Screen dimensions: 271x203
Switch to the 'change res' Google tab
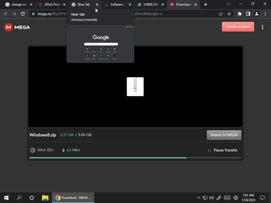[x=16, y=4]
